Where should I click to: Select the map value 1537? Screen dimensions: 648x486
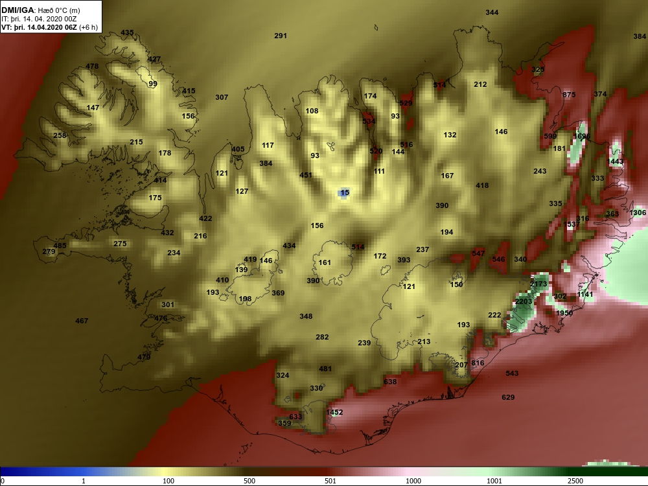click(x=572, y=224)
